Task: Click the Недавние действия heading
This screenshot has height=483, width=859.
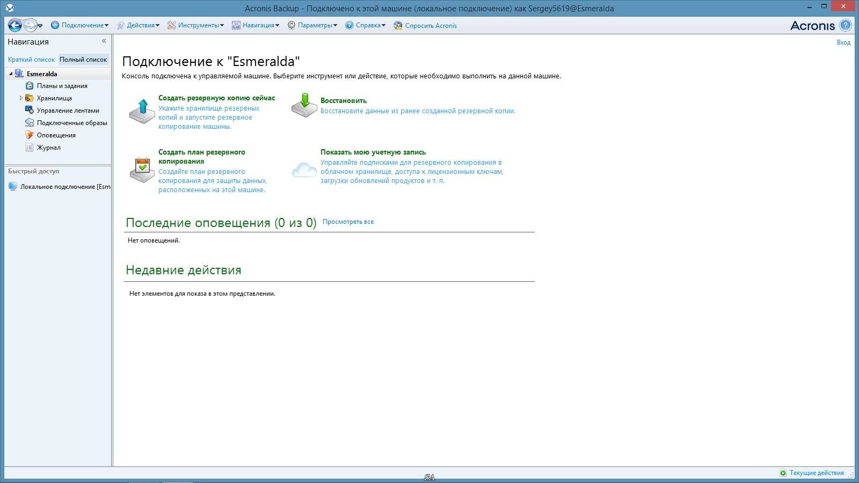Action: (184, 270)
